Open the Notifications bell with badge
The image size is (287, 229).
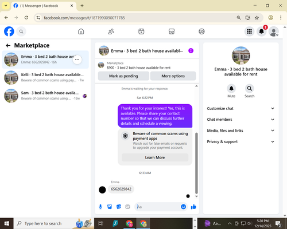262,31
